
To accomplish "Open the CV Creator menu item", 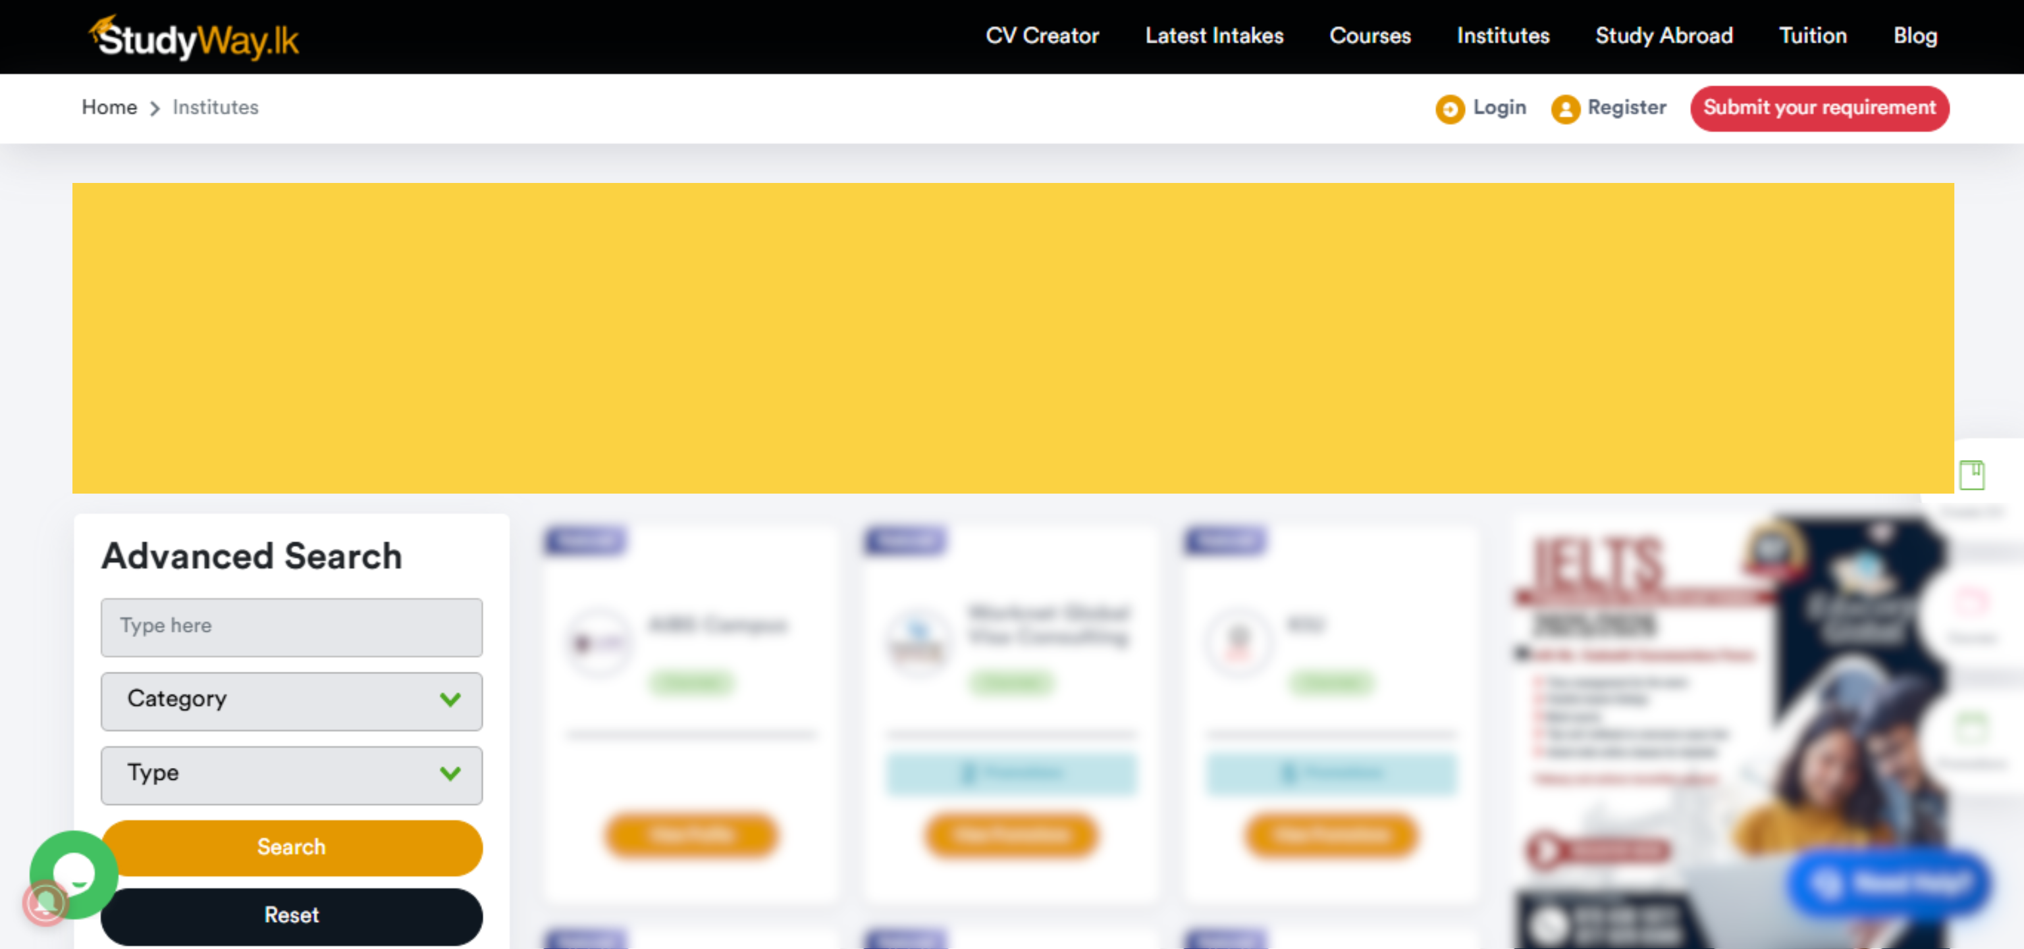I will [x=1042, y=36].
